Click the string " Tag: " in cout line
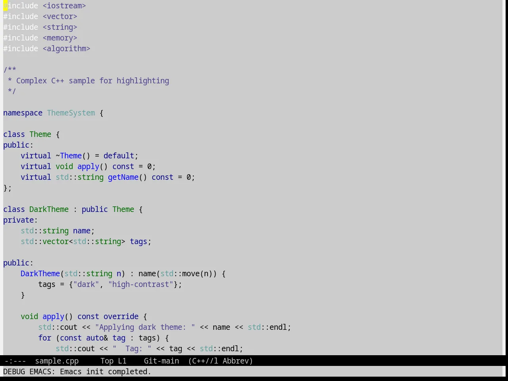The width and height of the screenshot is (508, 381). 132,348
